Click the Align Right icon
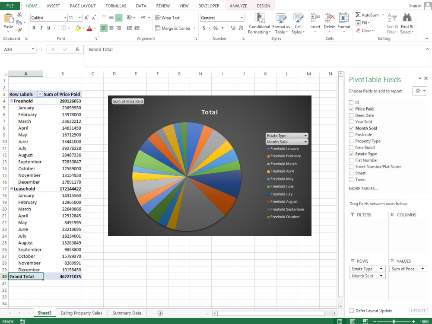The height and width of the screenshot is (324, 432). click(x=119, y=28)
